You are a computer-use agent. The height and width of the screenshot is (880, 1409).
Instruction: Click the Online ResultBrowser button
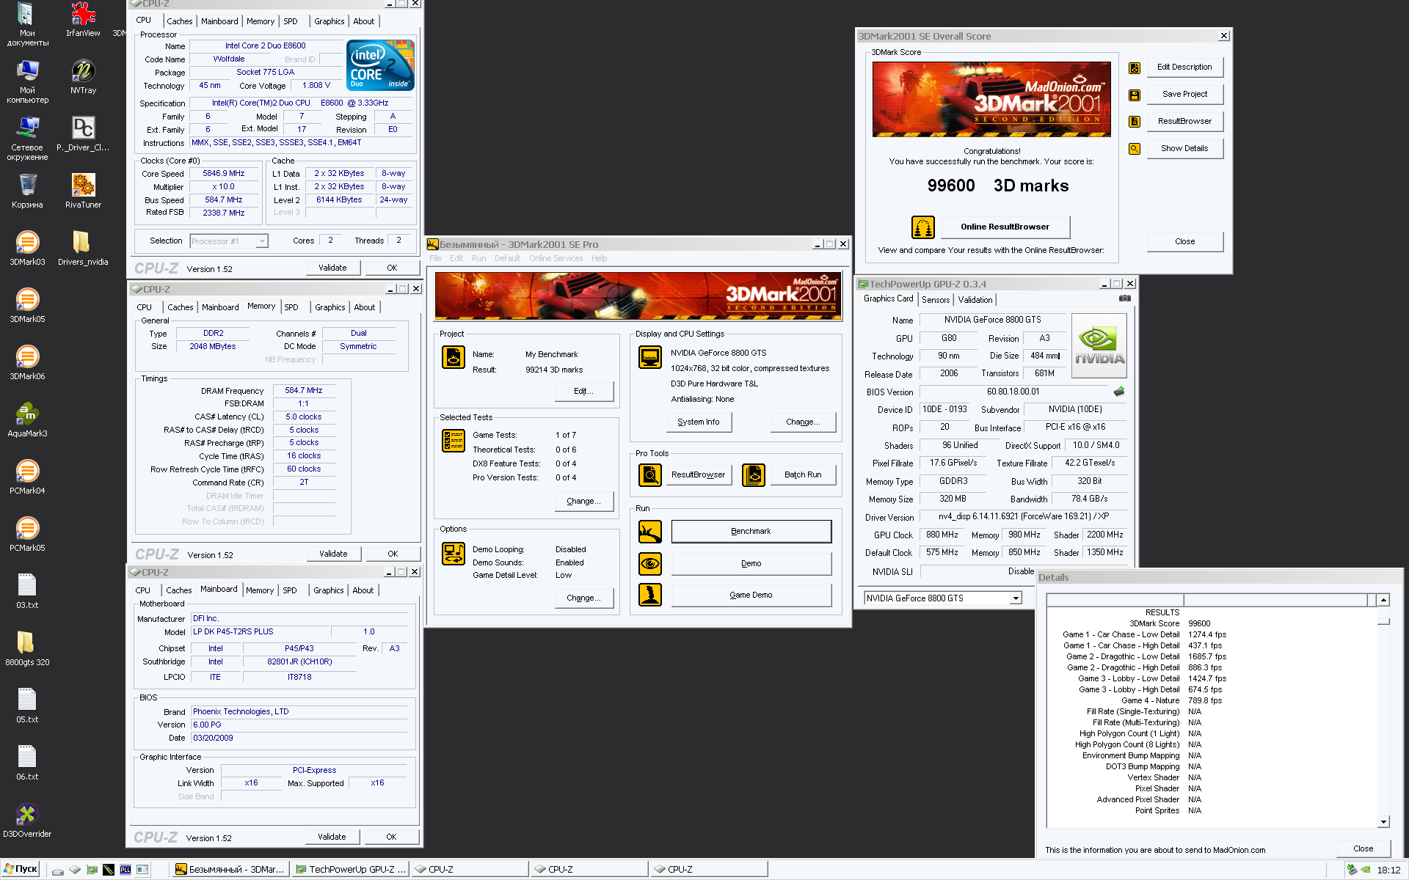coord(1005,227)
